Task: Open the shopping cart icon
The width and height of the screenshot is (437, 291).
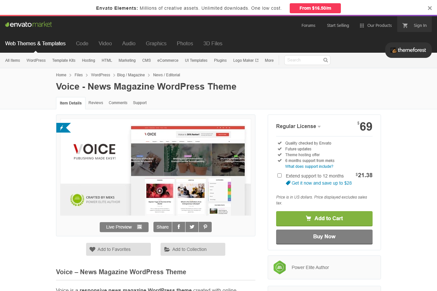Action: click(405, 25)
